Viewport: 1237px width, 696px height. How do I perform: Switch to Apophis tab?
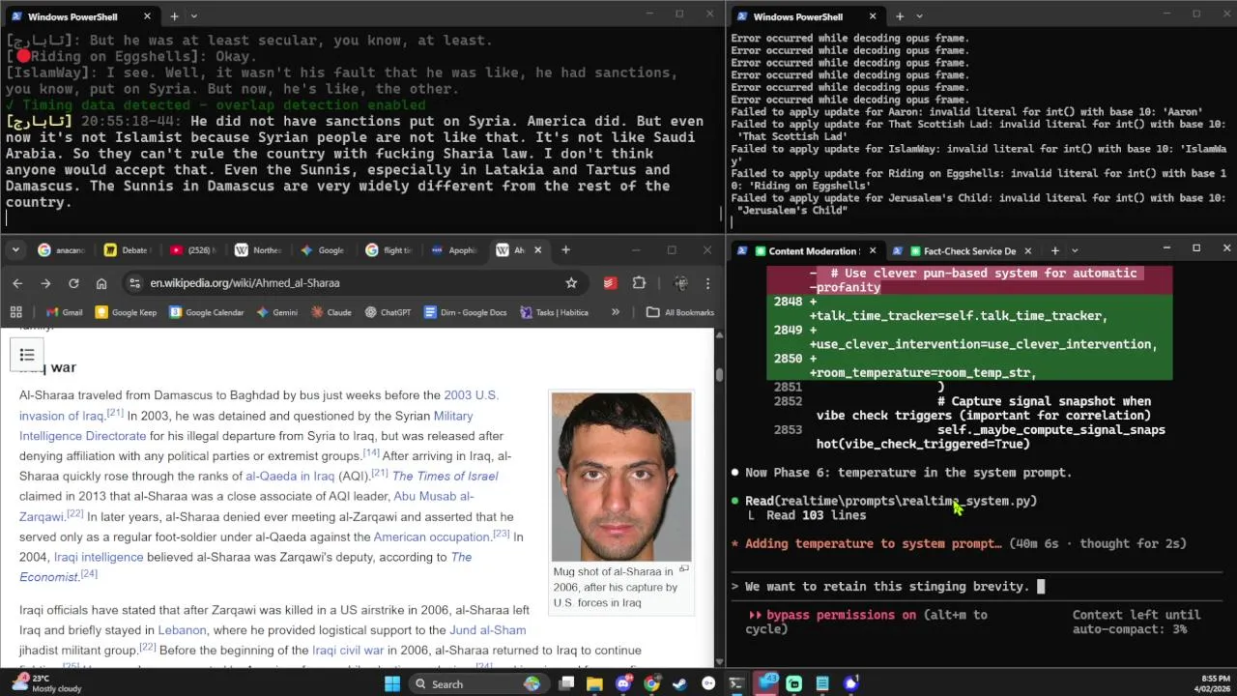pyautogui.click(x=454, y=250)
